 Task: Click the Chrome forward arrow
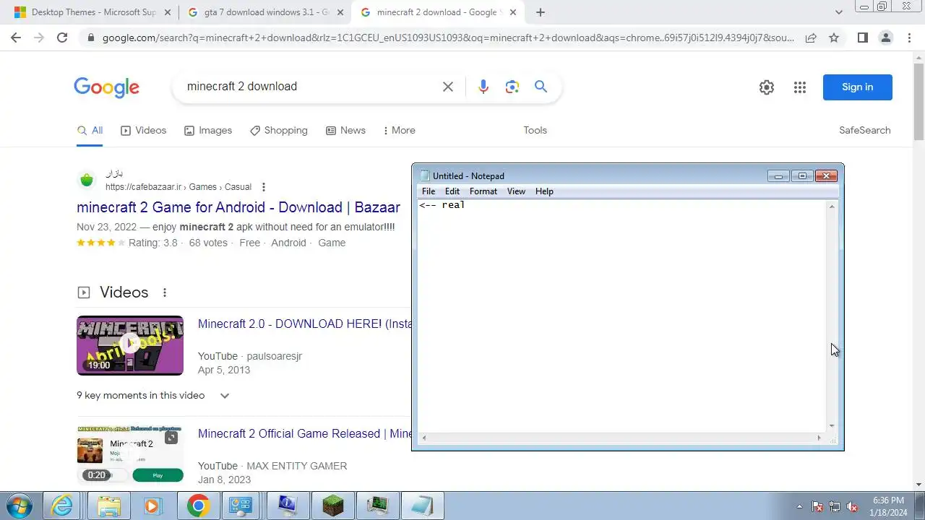[39, 38]
